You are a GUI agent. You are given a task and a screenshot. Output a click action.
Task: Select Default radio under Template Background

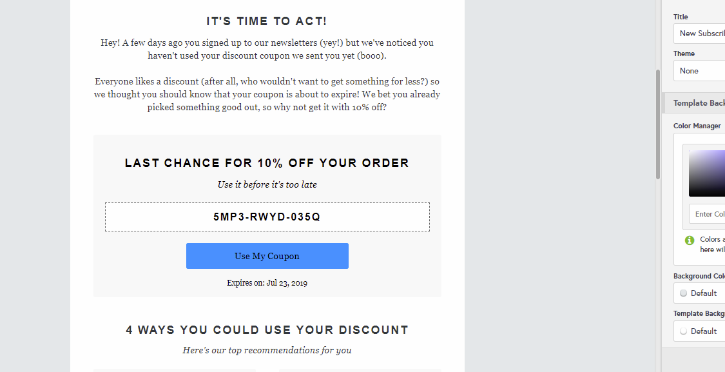(683, 331)
